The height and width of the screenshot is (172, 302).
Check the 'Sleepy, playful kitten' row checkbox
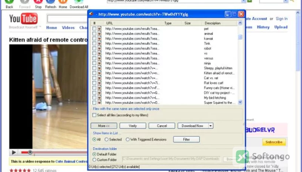94,68
